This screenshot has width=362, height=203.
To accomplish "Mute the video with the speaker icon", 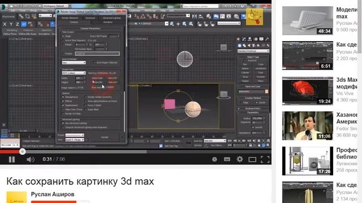I will coord(30,159).
